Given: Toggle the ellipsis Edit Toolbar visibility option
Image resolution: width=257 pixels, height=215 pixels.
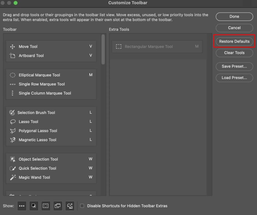Looking at the screenshot, I should (x=22, y=206).
